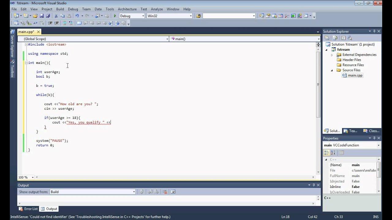Click the Decrease Indent icon

(50, 23)
